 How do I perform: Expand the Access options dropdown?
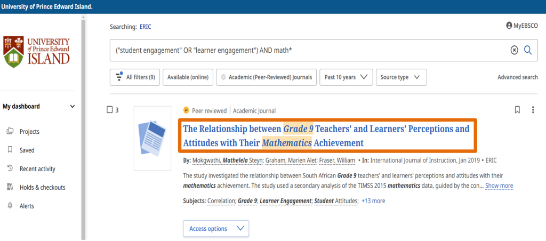point(215,229)
